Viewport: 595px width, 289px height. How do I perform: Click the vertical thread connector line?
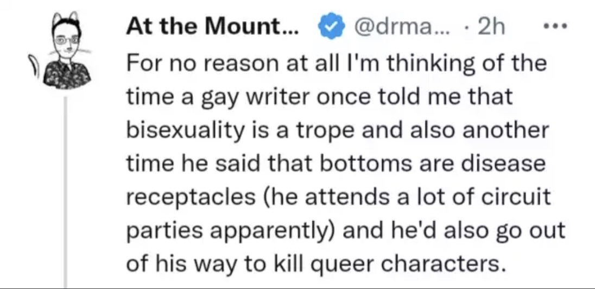(65, 192)
